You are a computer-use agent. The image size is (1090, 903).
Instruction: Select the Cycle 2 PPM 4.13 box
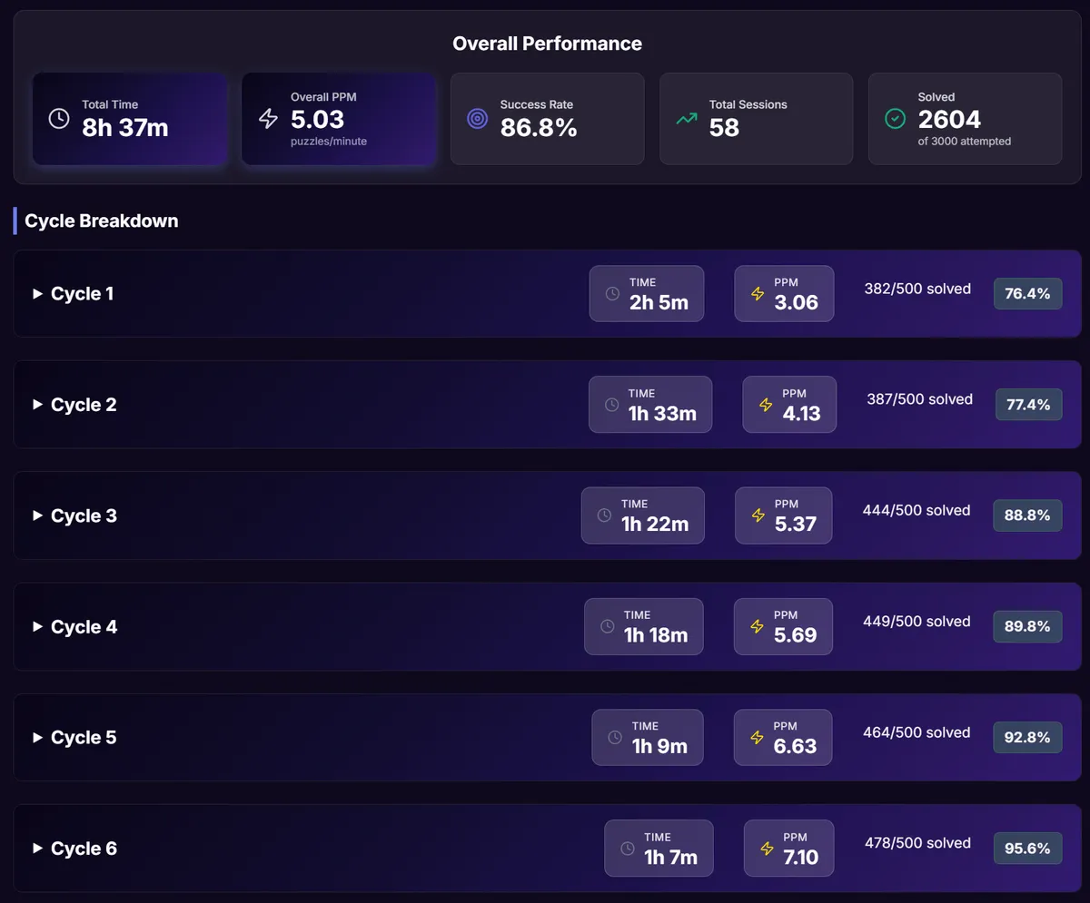pyautogui.click(x=789, y=405)
